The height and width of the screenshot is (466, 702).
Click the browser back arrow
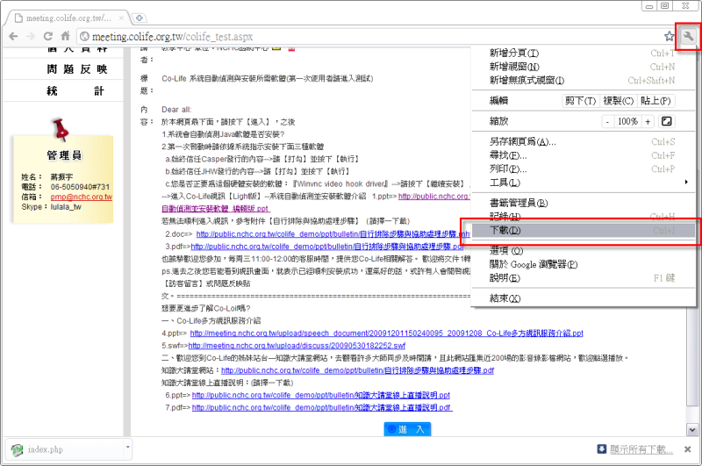point(13,36)
